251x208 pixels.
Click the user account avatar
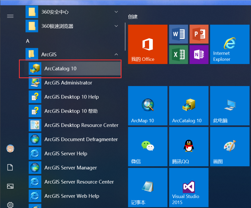[x=10, y=148]
